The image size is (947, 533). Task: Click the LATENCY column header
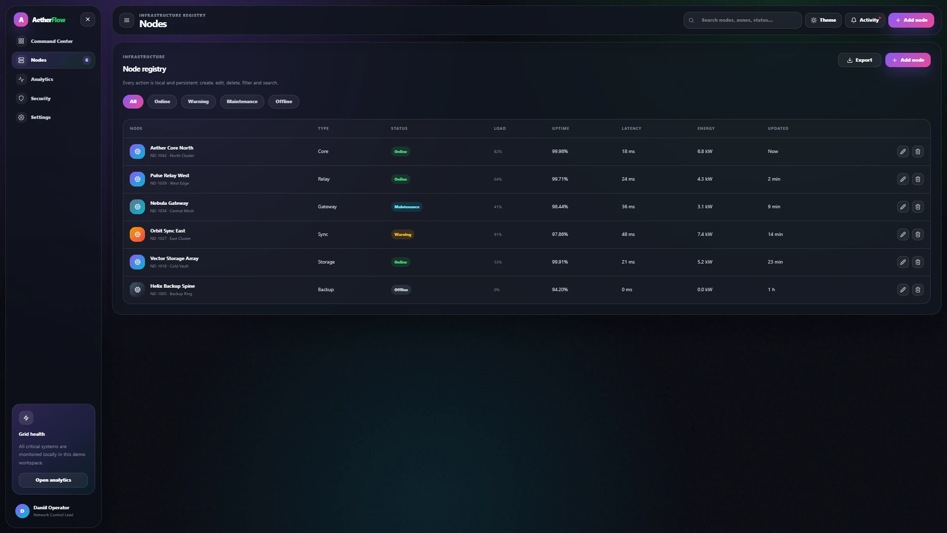tap(631, 128)
